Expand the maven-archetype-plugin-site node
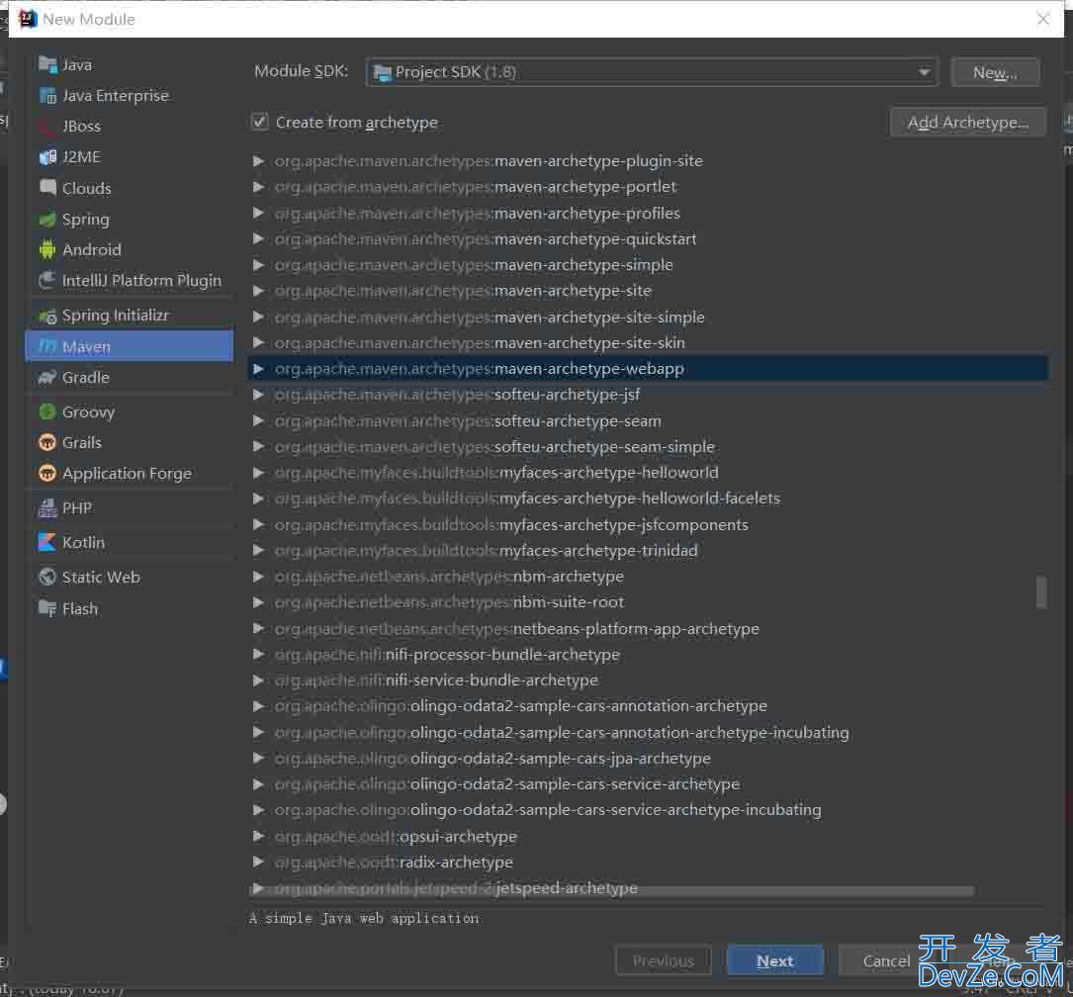Viewport: 1073px width, 997px height. (259, 161)
